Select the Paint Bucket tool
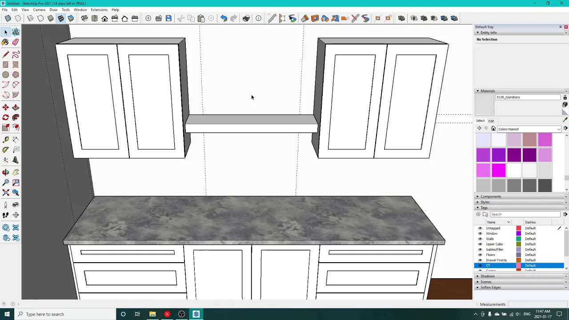The width and height of the screenshot is (569, 320). pos(5,42)
